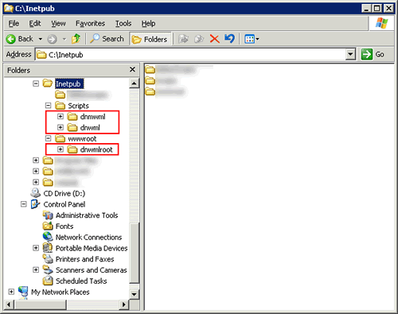Click the greyed Forward arrow button
This screenshot has width=398, height=314.
pyautogui.click(x=52, y=39)
